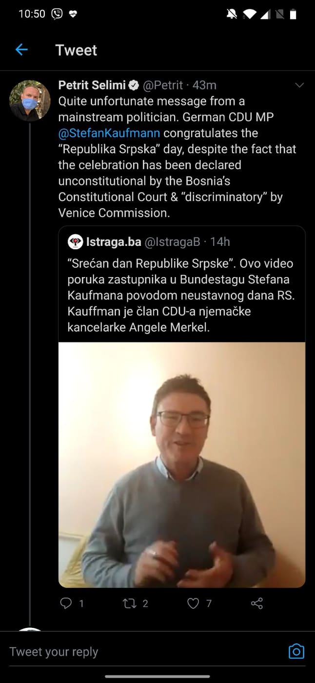Play the quoted video of Stefan Kaufmann
315x683 pixels.
point(182,464)
